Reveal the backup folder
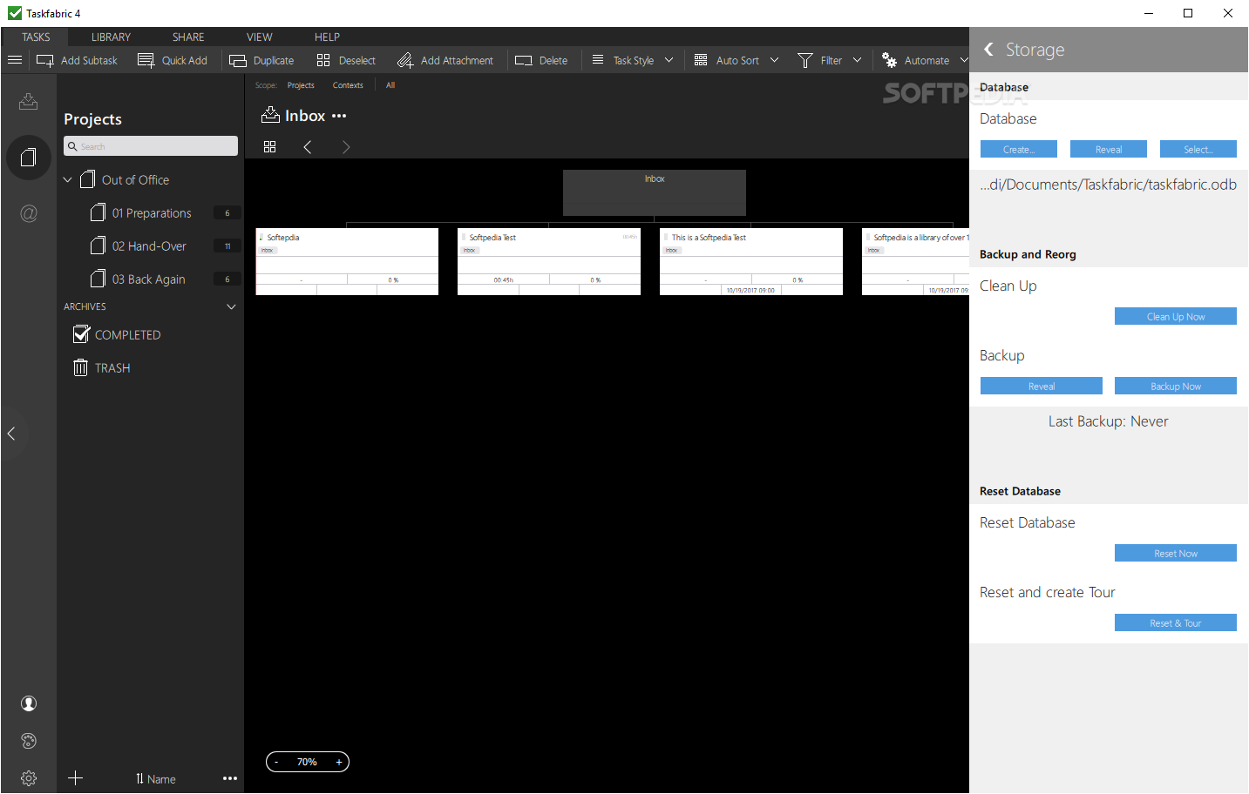Viewport: 1249px width, 794px height. 1042,386
